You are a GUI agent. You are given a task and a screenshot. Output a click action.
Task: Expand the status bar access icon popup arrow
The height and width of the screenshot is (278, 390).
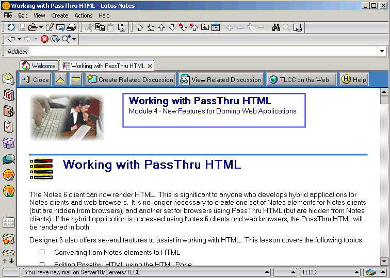[383, 272]
